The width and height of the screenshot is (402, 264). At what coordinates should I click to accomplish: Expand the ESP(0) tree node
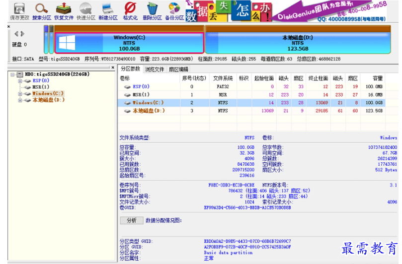pos(20,81)
